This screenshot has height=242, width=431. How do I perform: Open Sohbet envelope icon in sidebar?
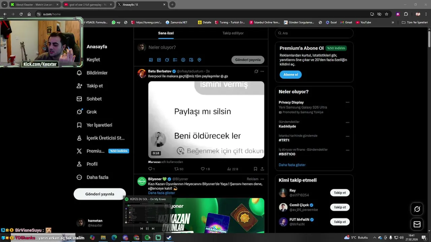coord(79,99)
